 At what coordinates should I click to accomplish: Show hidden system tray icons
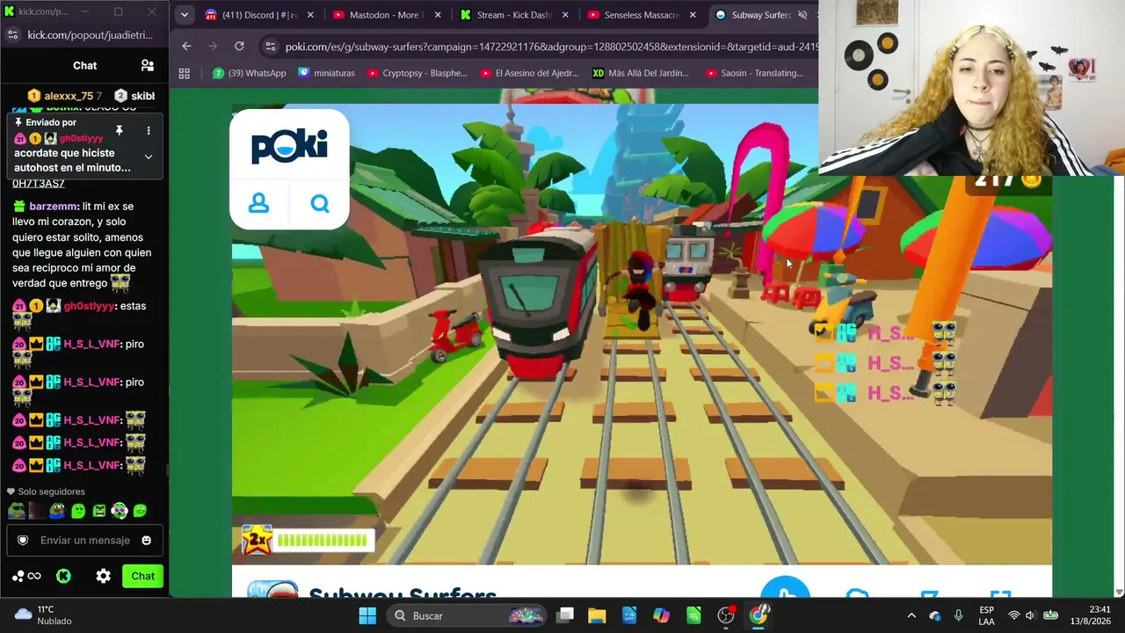click(x=911, y=615)
